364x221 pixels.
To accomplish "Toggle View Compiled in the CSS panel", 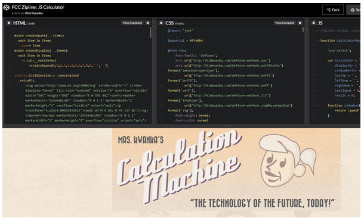I will (285, 23).
